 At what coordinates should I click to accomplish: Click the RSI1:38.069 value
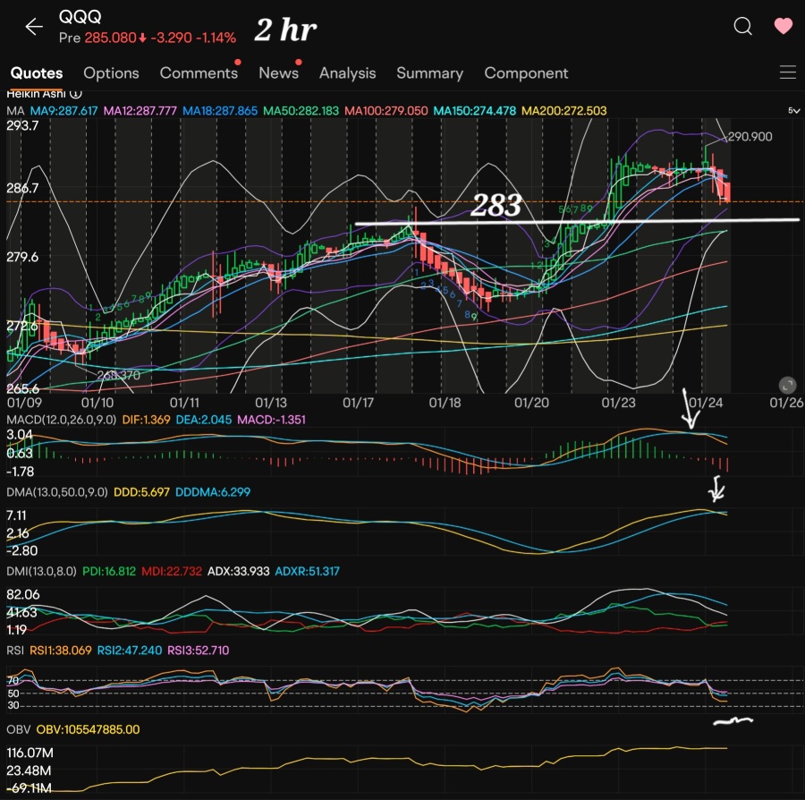pyautogui.click(x=60, y=650)
